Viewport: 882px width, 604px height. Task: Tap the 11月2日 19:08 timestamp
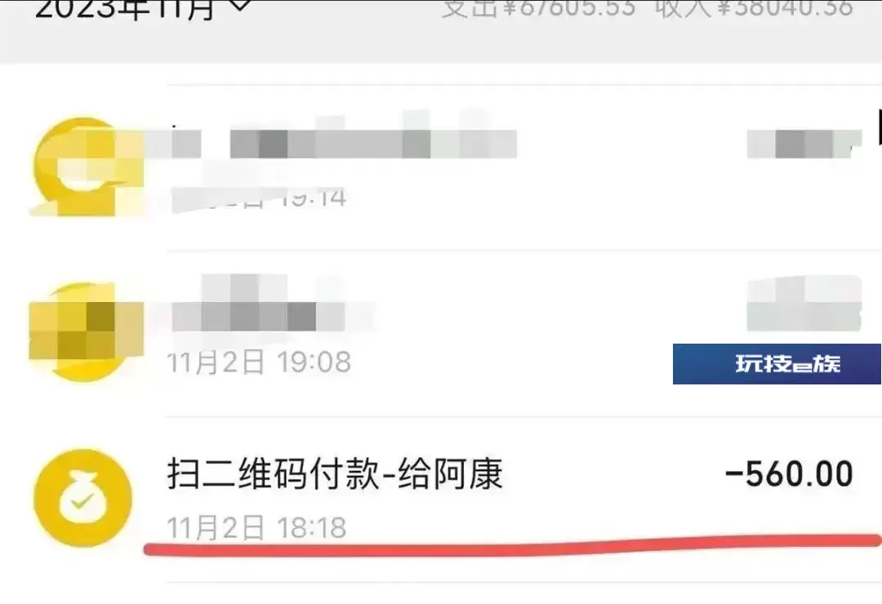point(259,362)
